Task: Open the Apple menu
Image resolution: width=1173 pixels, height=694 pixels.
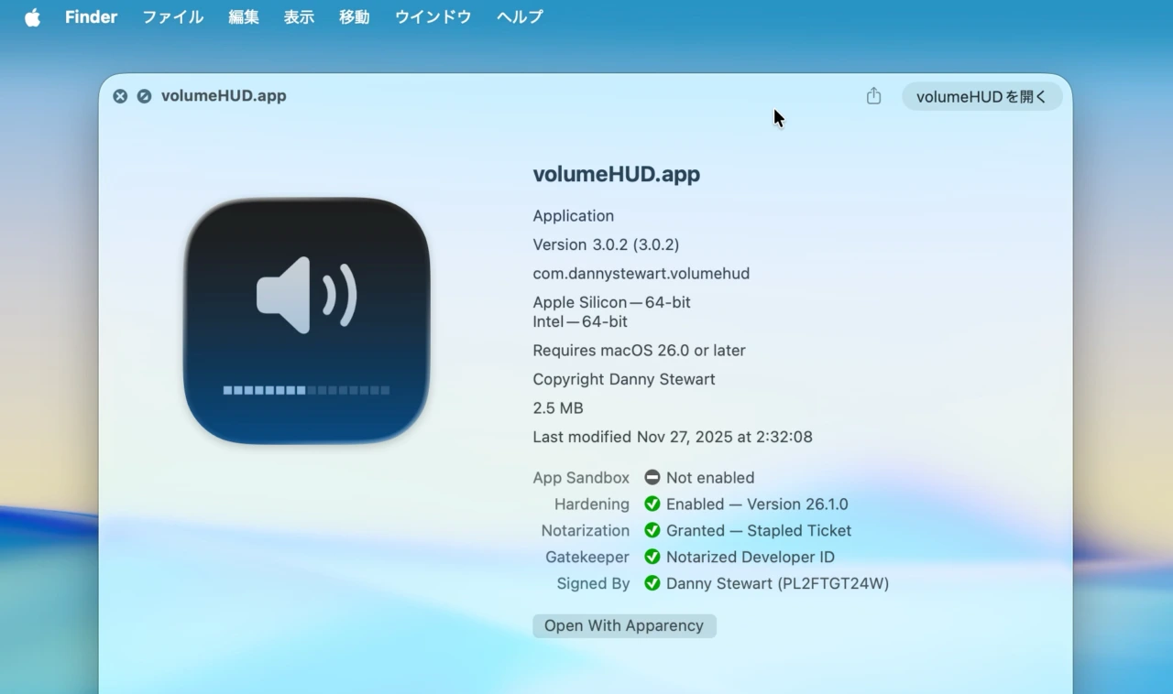Action: [32, 16]
